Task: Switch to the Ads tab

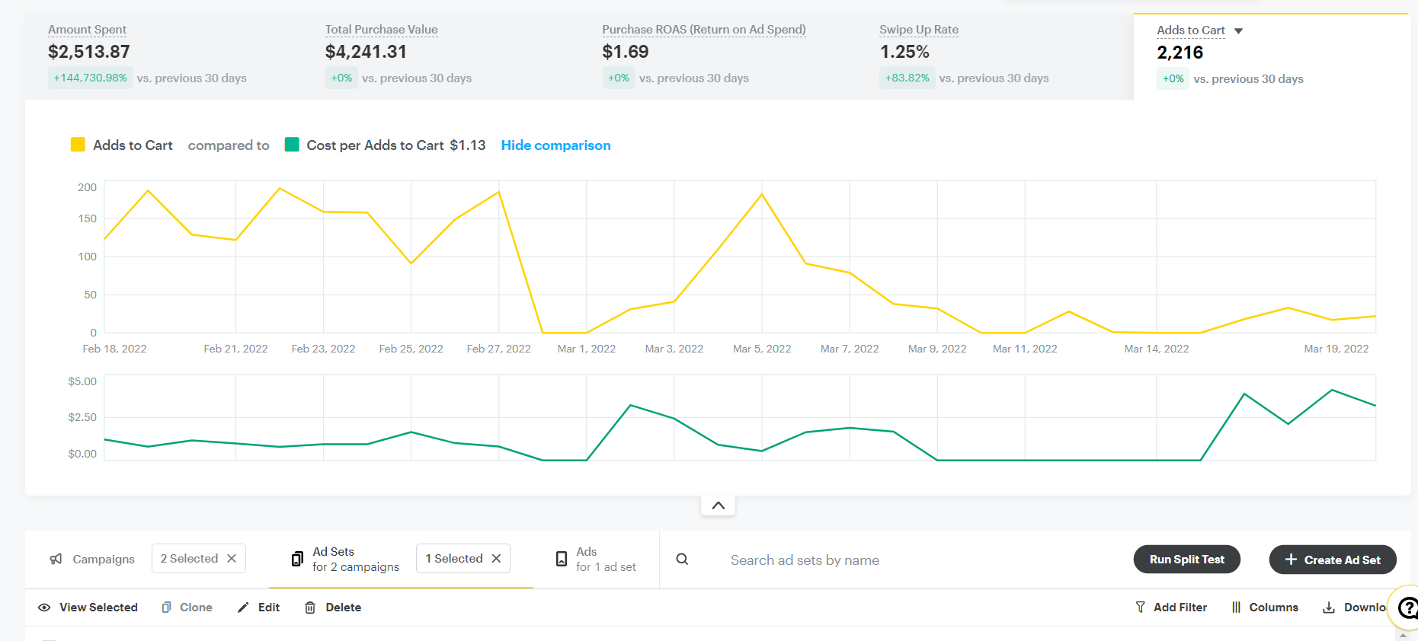Action: point(596,560)
